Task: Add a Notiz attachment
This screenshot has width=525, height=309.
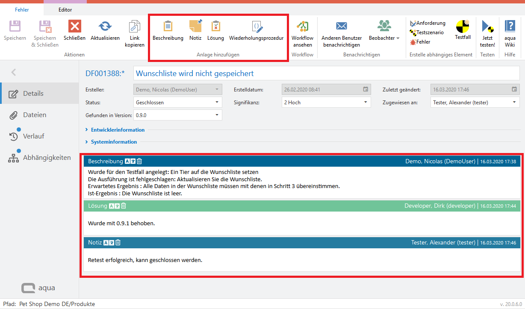Action: pos(195,27)
